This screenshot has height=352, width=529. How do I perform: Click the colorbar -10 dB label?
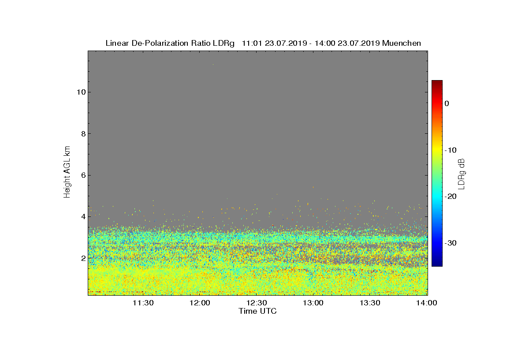point(451,150)
